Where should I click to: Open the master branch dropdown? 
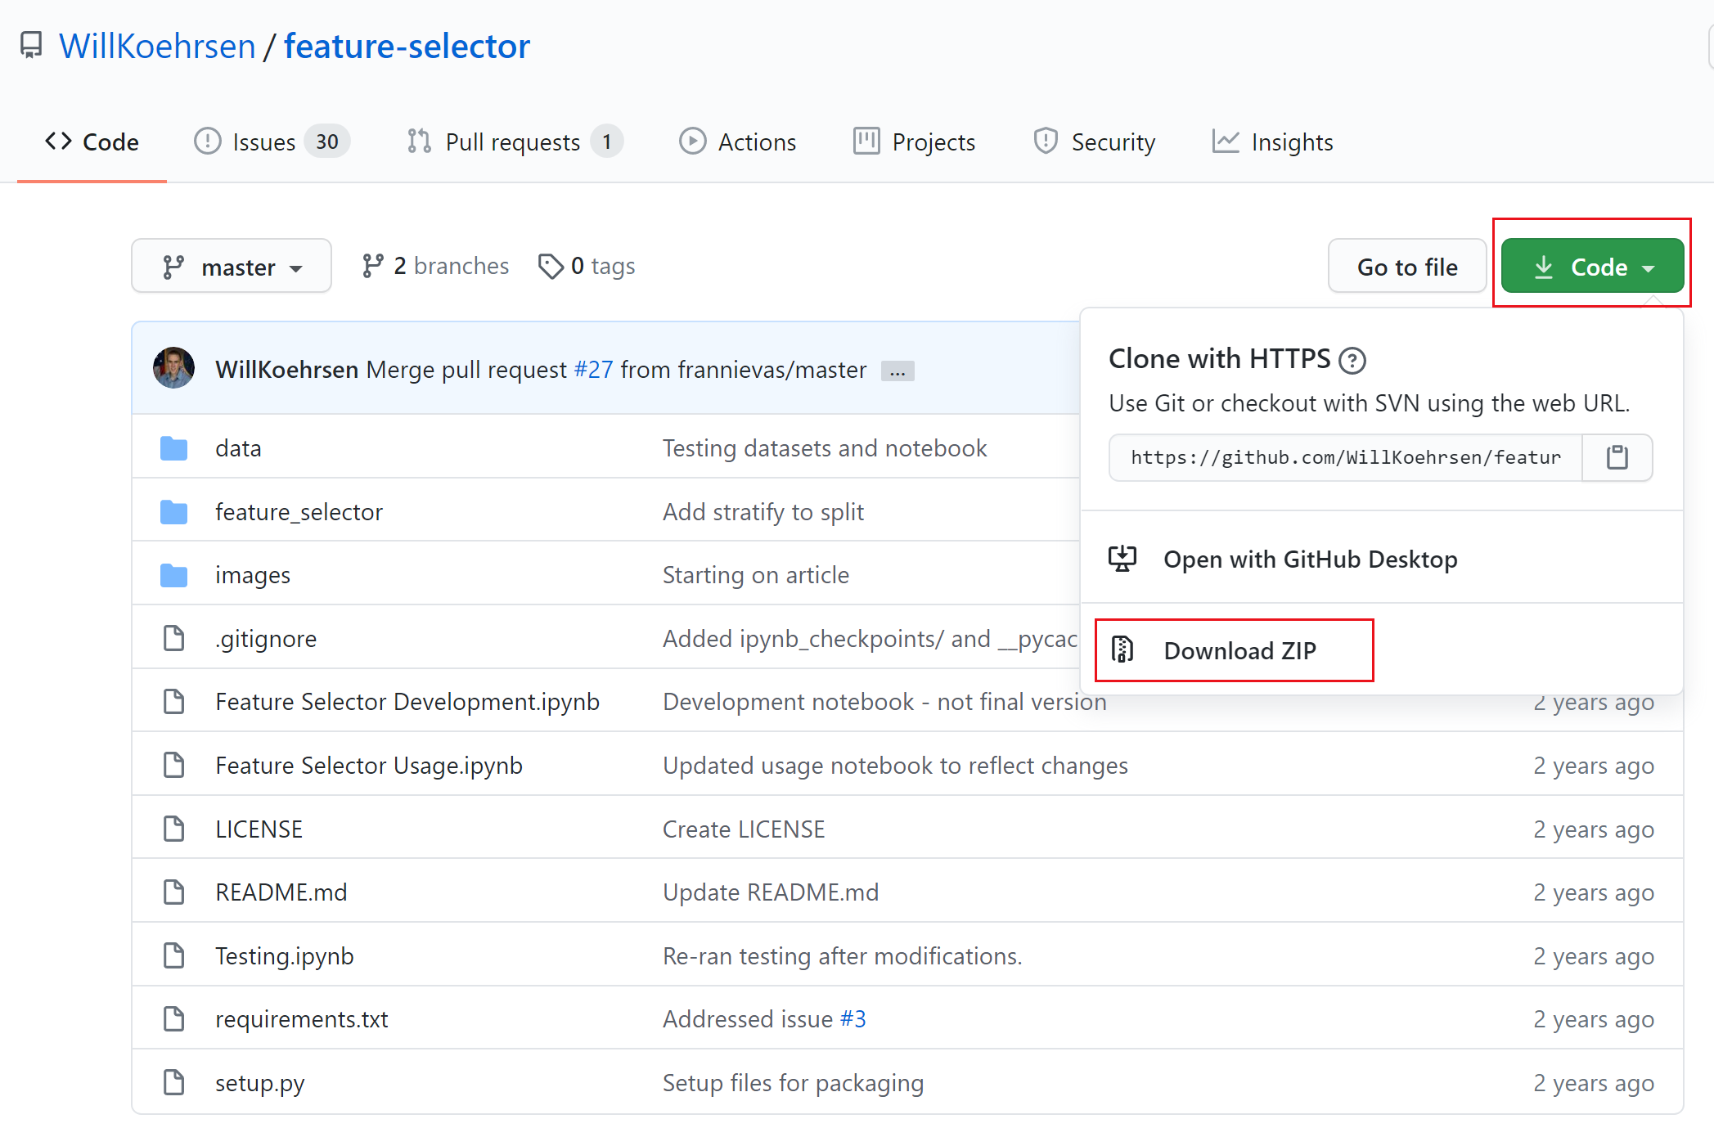point(232,267)
